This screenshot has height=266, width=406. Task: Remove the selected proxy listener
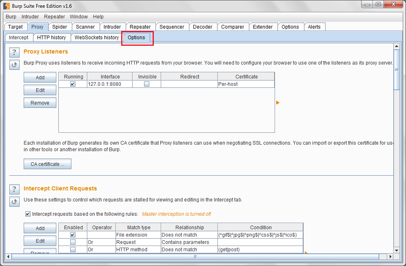[40, 103]
